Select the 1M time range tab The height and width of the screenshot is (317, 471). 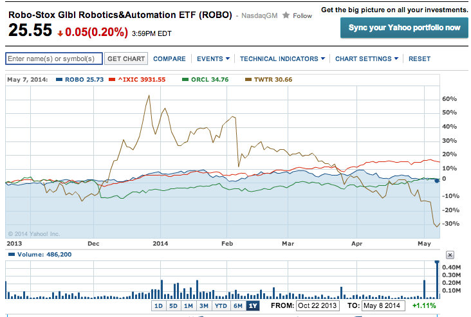coord(189,306)
